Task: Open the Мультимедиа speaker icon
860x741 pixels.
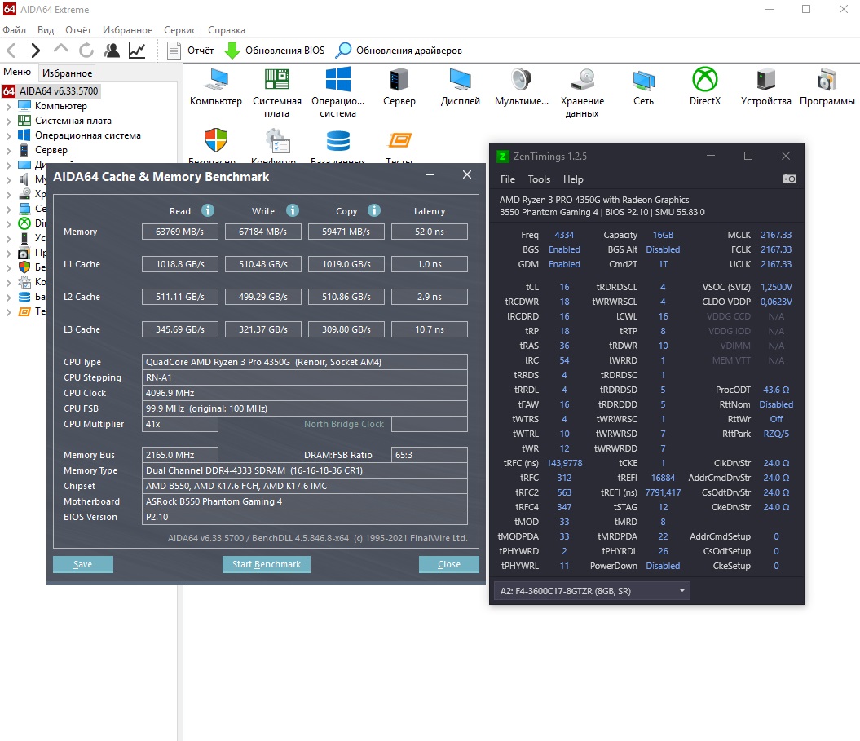Action: tap(522, 86)
